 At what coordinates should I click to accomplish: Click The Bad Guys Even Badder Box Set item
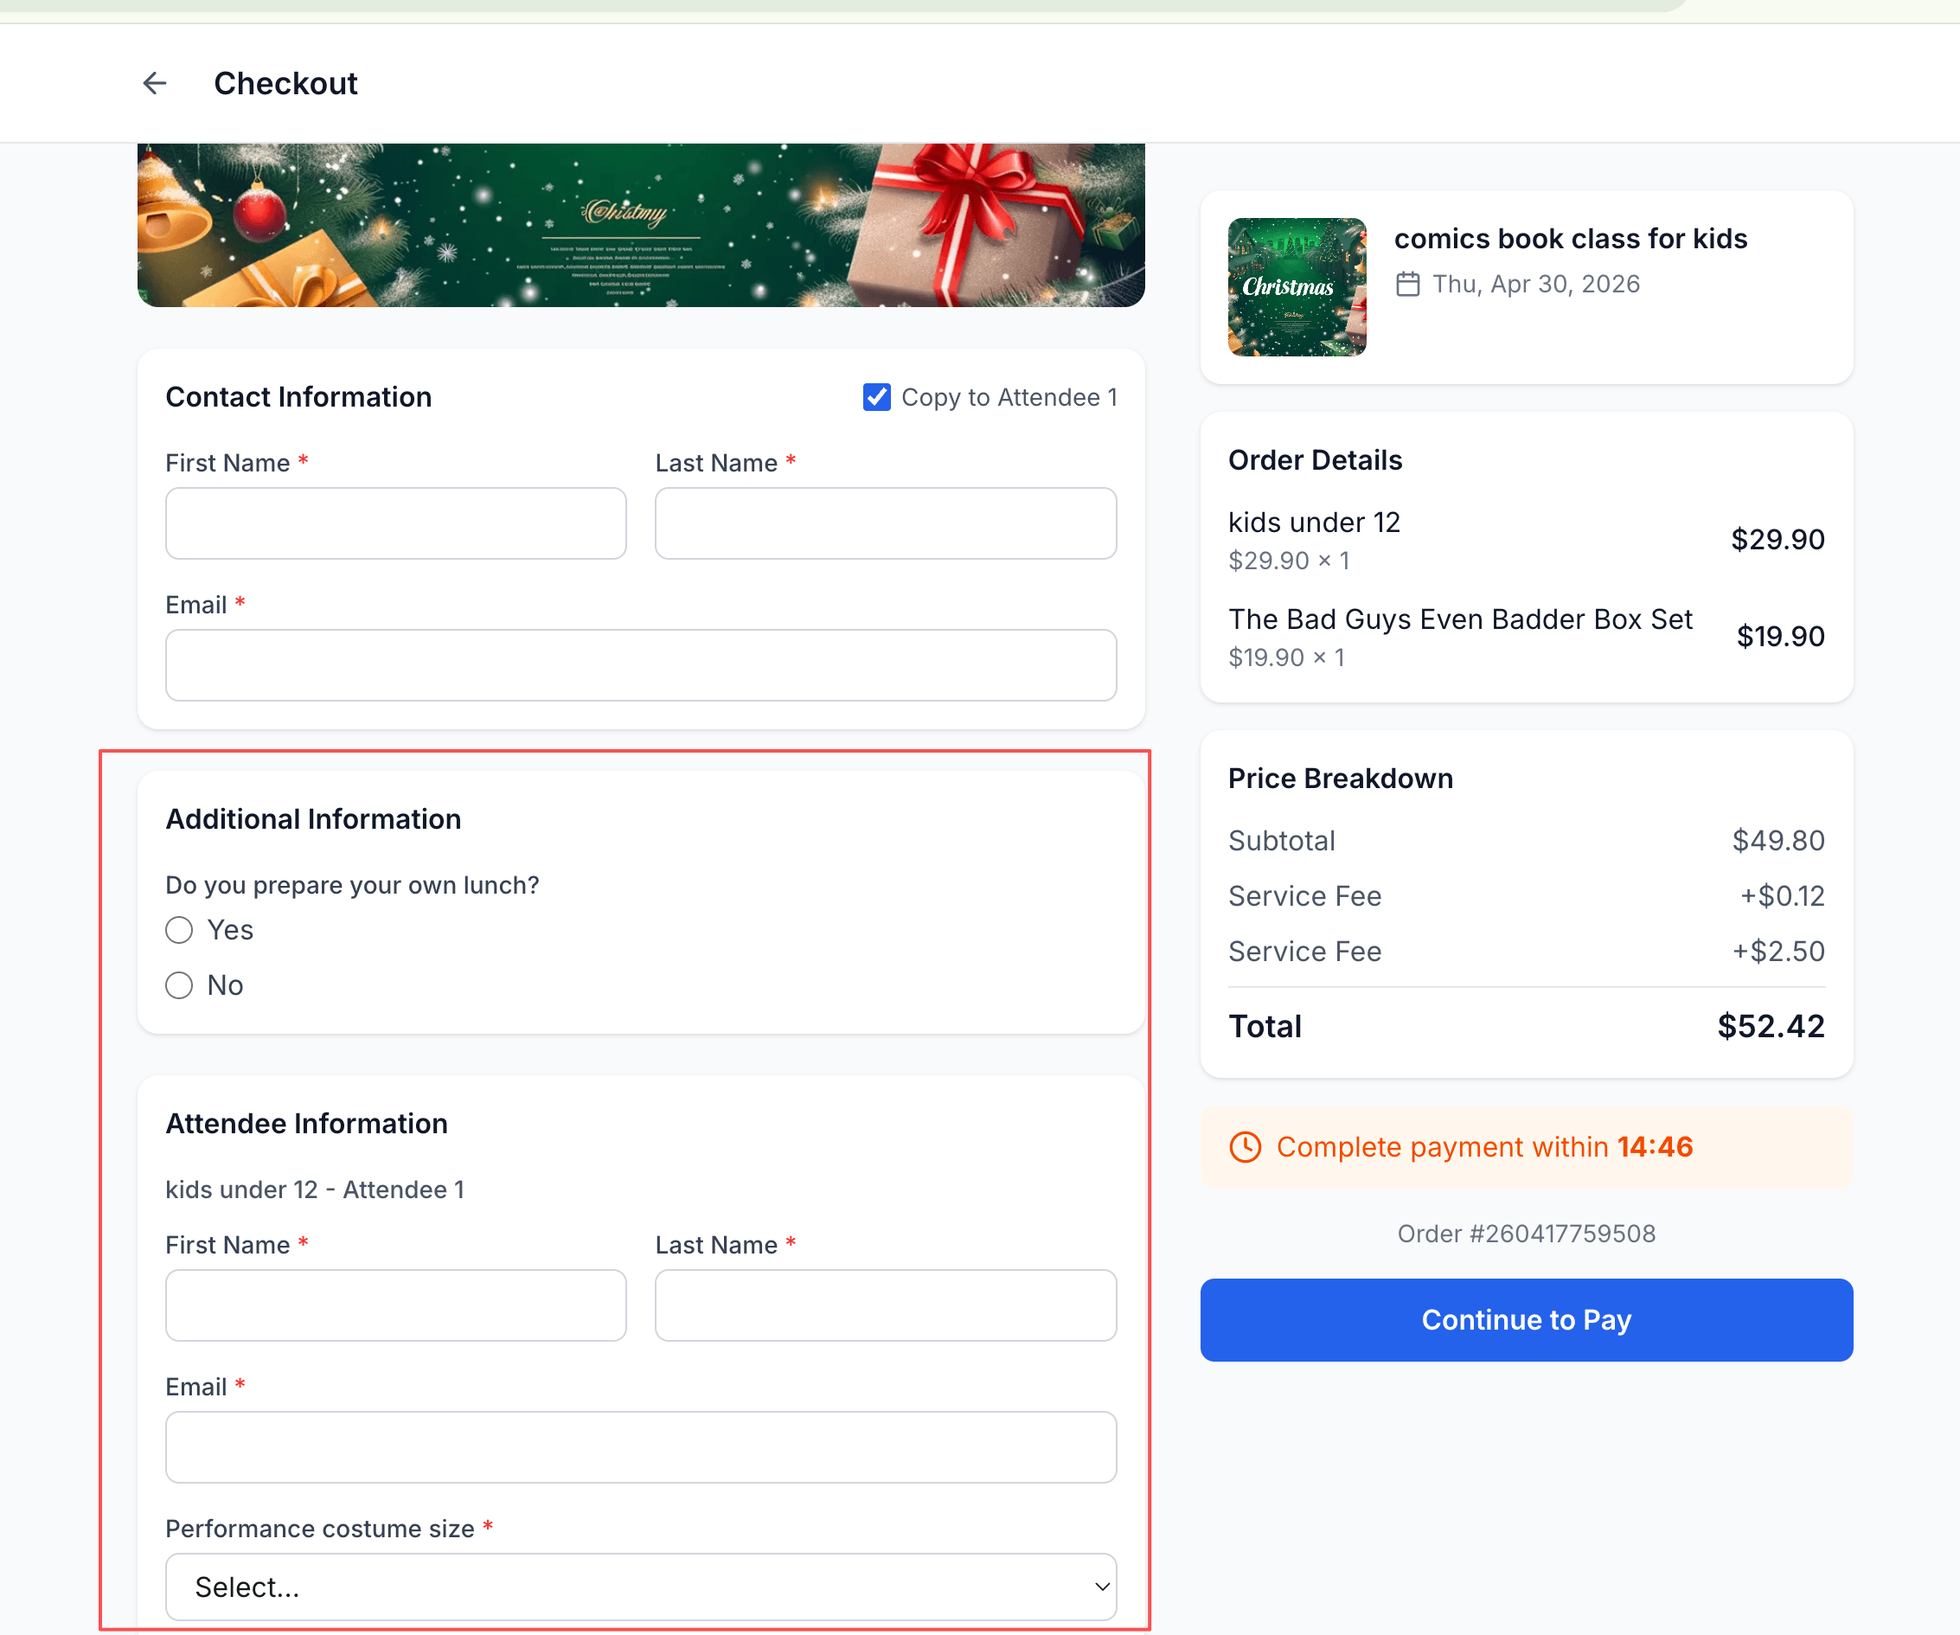point(1460,619)
